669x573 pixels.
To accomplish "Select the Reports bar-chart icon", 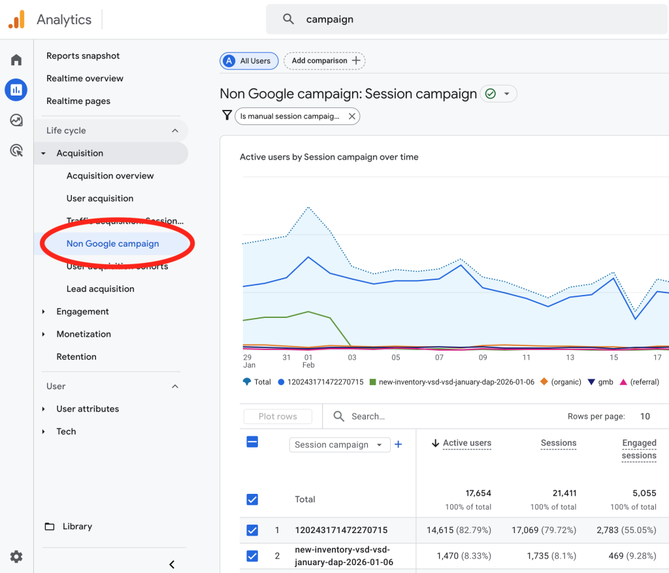I will coord(16,90).
